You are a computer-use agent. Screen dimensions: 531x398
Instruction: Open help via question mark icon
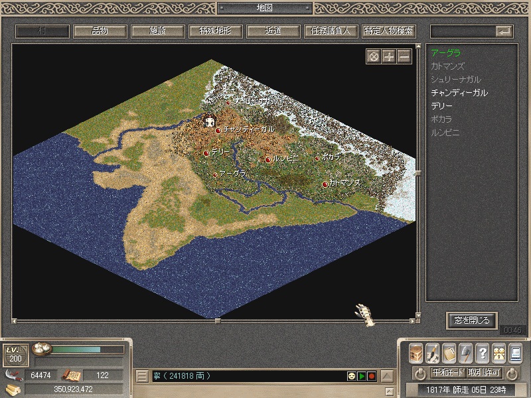coord(483,354)
